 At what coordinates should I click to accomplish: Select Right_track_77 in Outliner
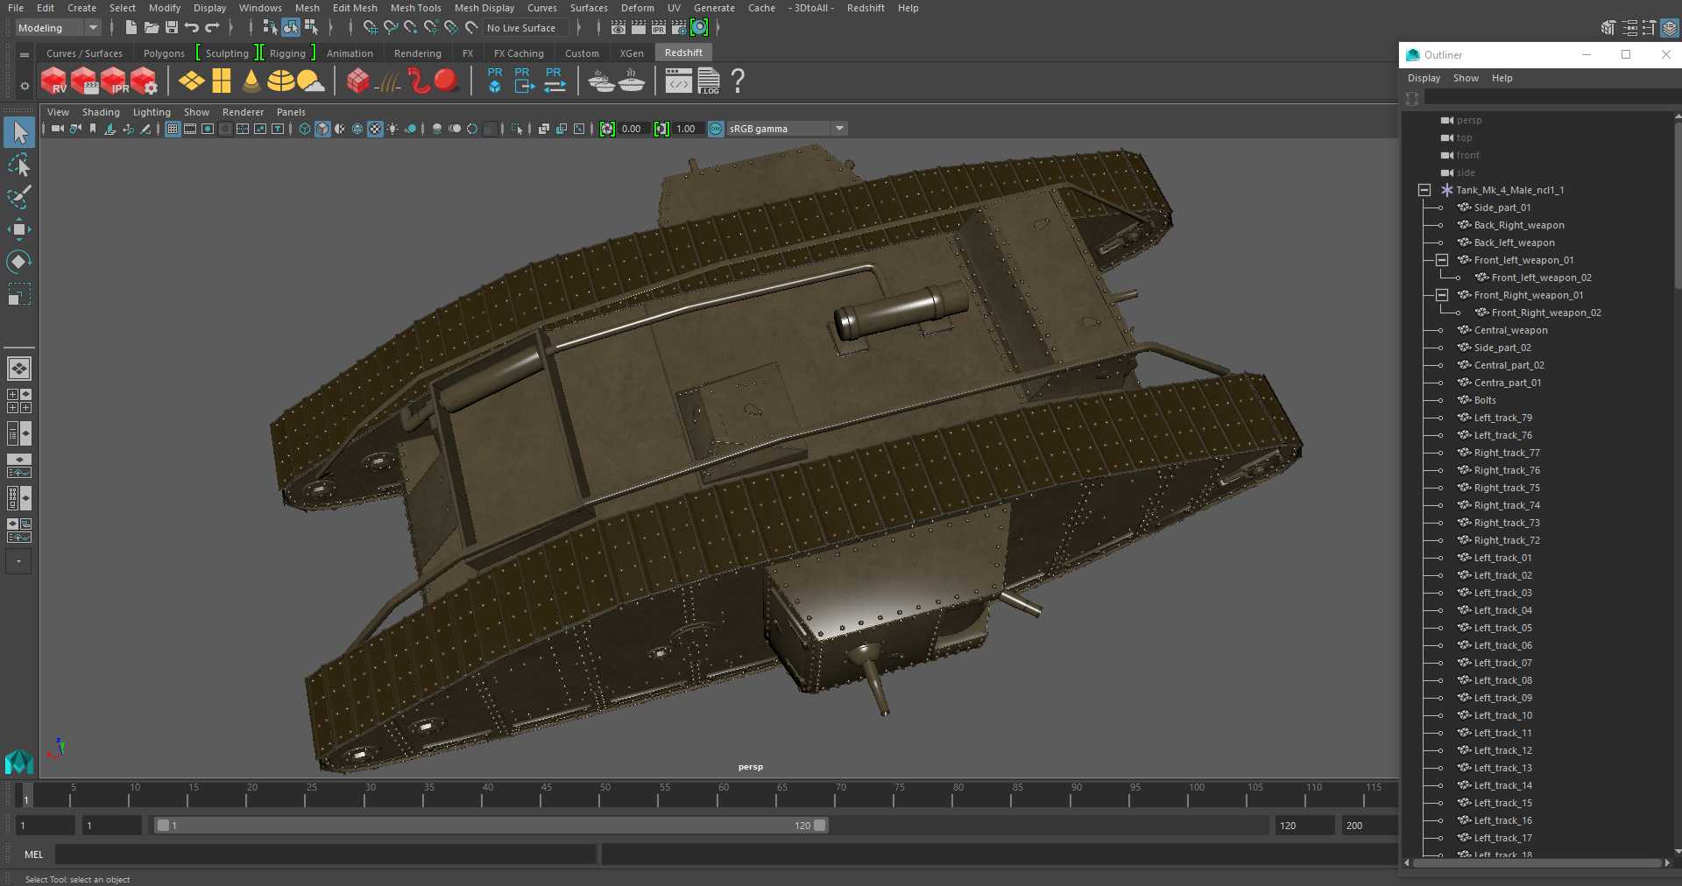(x=1507, y=453)
